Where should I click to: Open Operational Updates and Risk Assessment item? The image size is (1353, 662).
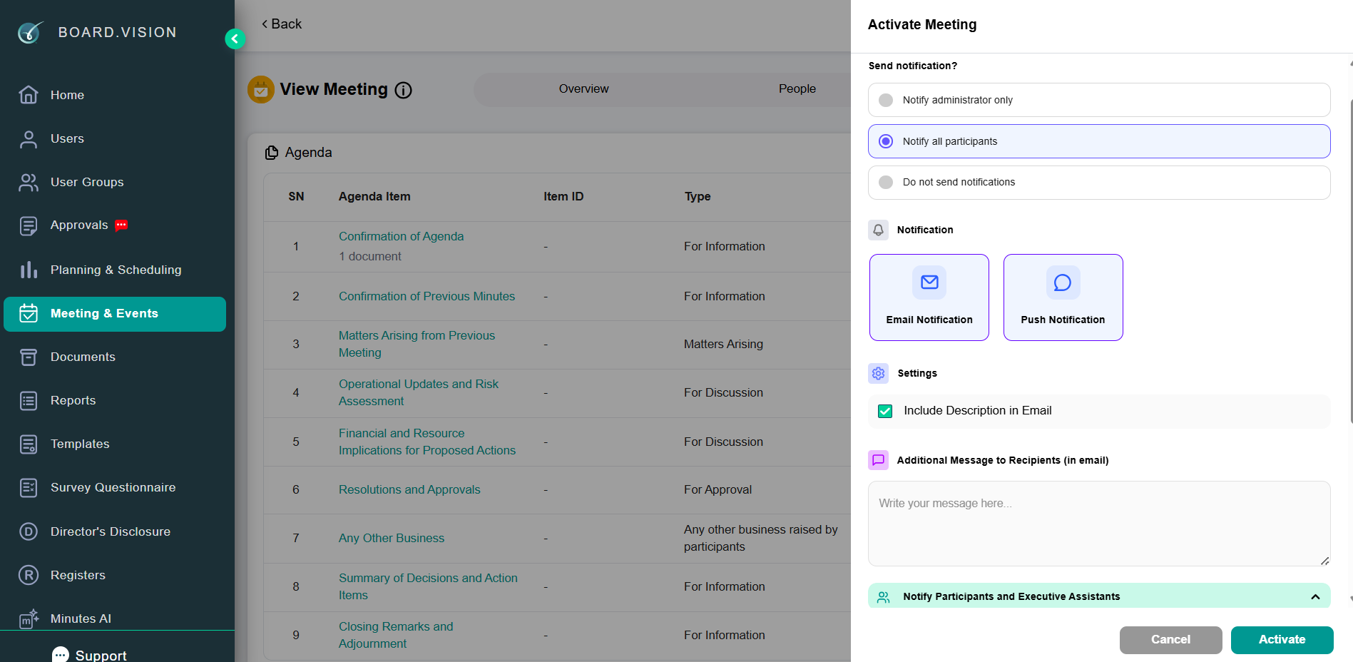419,392
